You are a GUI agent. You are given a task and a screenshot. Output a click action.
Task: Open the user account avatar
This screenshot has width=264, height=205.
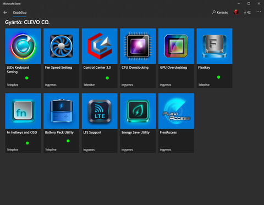tap(236, 12)
